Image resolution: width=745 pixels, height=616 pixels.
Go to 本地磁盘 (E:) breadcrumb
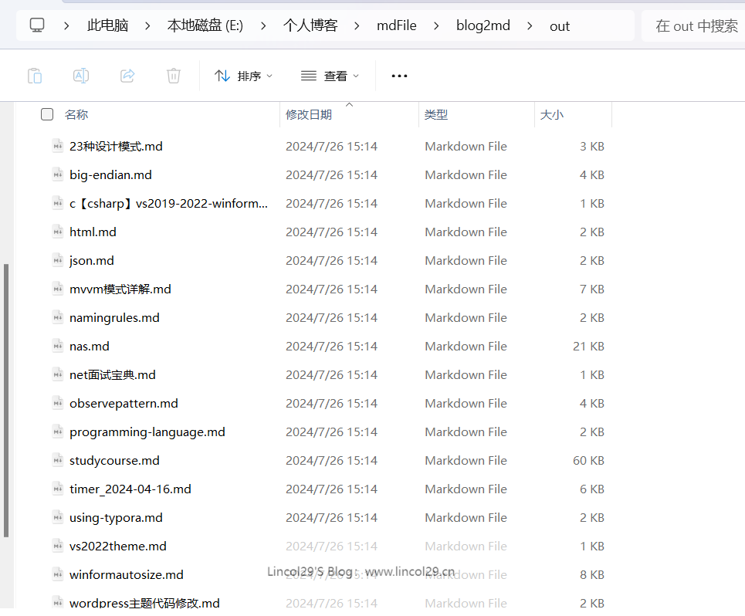pos(205,25)
